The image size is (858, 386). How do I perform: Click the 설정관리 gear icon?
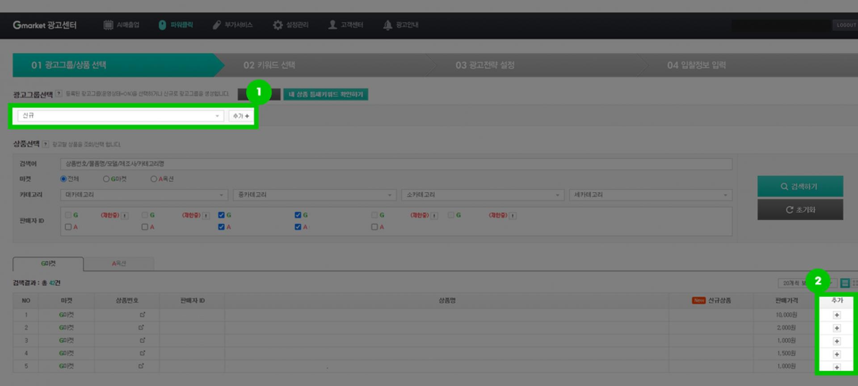pyautogui.click(x=278, y=25)
